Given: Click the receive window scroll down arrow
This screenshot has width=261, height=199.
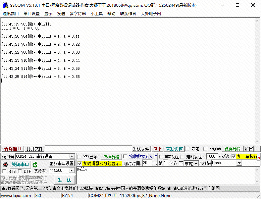Looking at the screenshot, I should pyautogui.click(x=257, y=141).
